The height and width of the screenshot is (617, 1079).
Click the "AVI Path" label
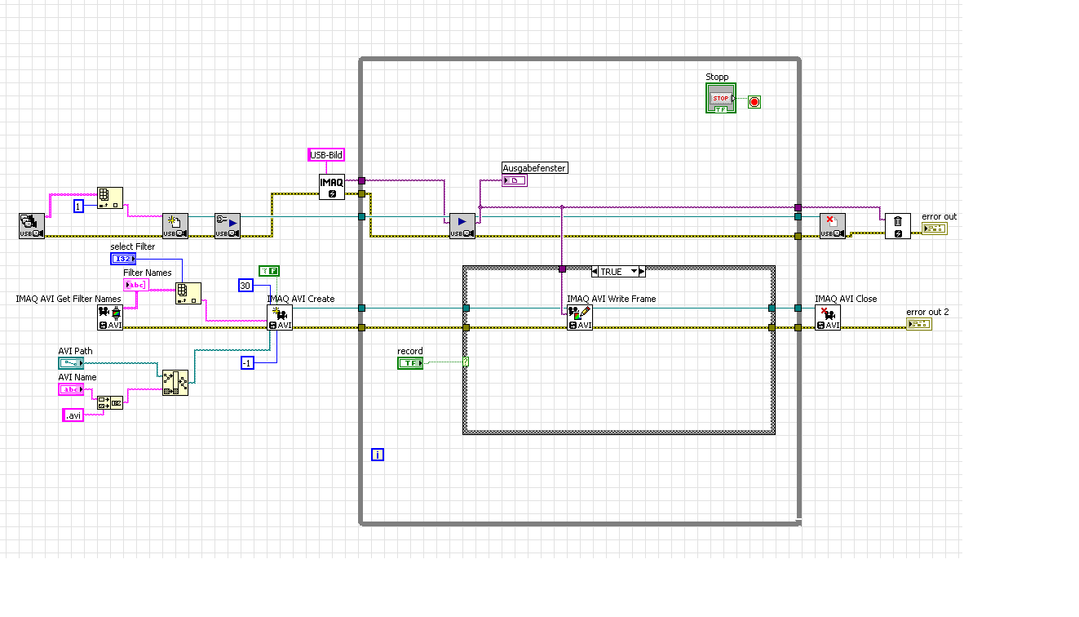tap(75, 351)
